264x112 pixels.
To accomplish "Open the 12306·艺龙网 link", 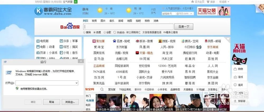I will coord(167,66).
